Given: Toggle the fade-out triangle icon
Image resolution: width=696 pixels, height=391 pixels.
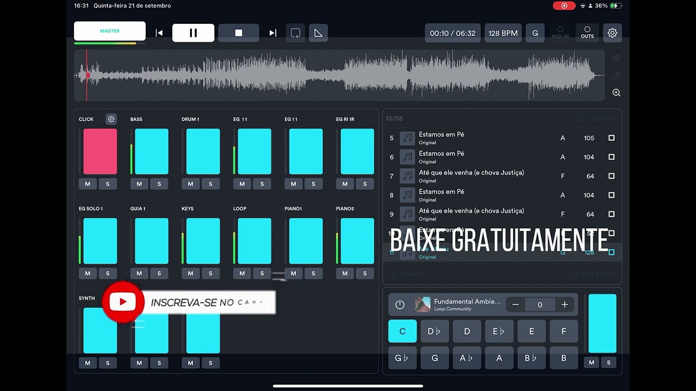Looking at the screenshot, I should (319, 33).
